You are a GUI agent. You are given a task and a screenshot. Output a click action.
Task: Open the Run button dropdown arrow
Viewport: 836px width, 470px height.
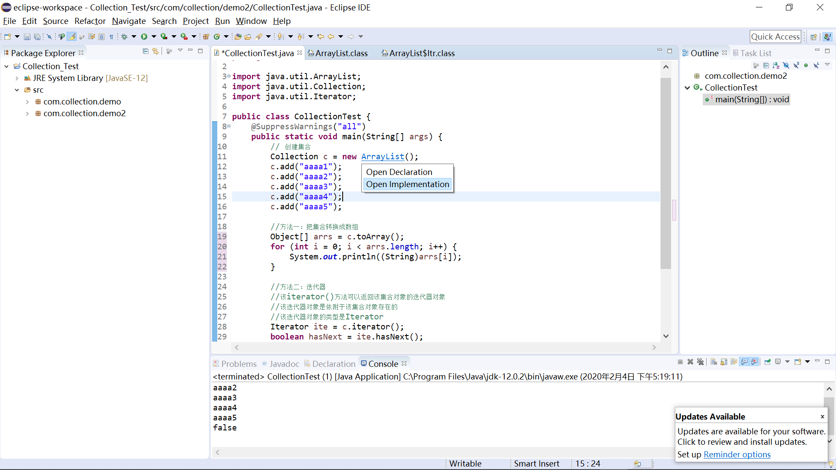pos(154,37)
